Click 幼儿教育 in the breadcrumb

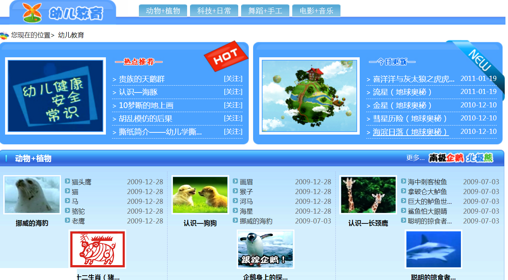pos(71,35)
